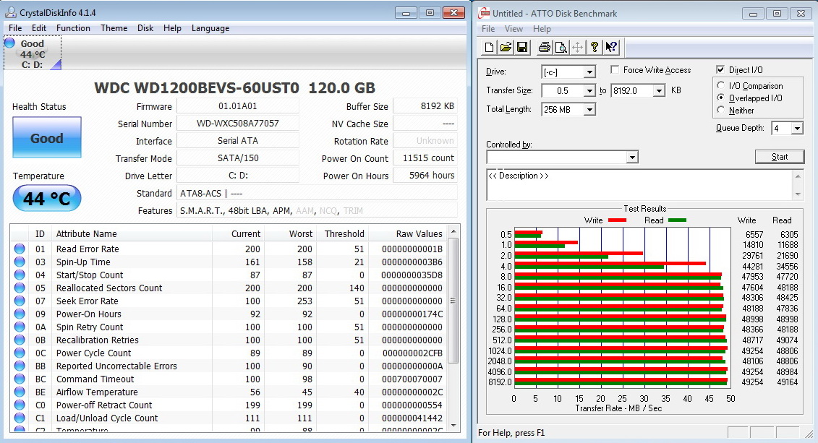Open Edit menu in CrystalDiskInfo
Viewport: 818px width, 443px height.
click(x=39, y=28)
